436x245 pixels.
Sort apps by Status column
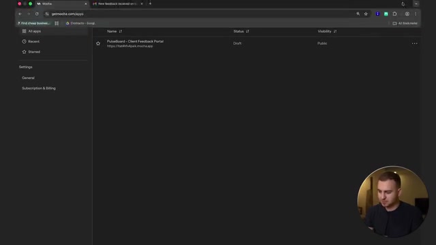pyautogui.click(x=241, y=31)
